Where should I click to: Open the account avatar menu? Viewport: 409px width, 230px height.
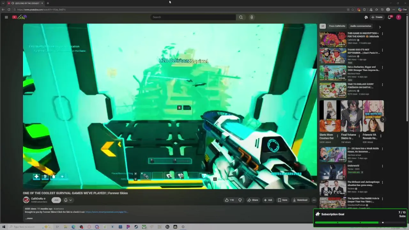tap(398, 17)
